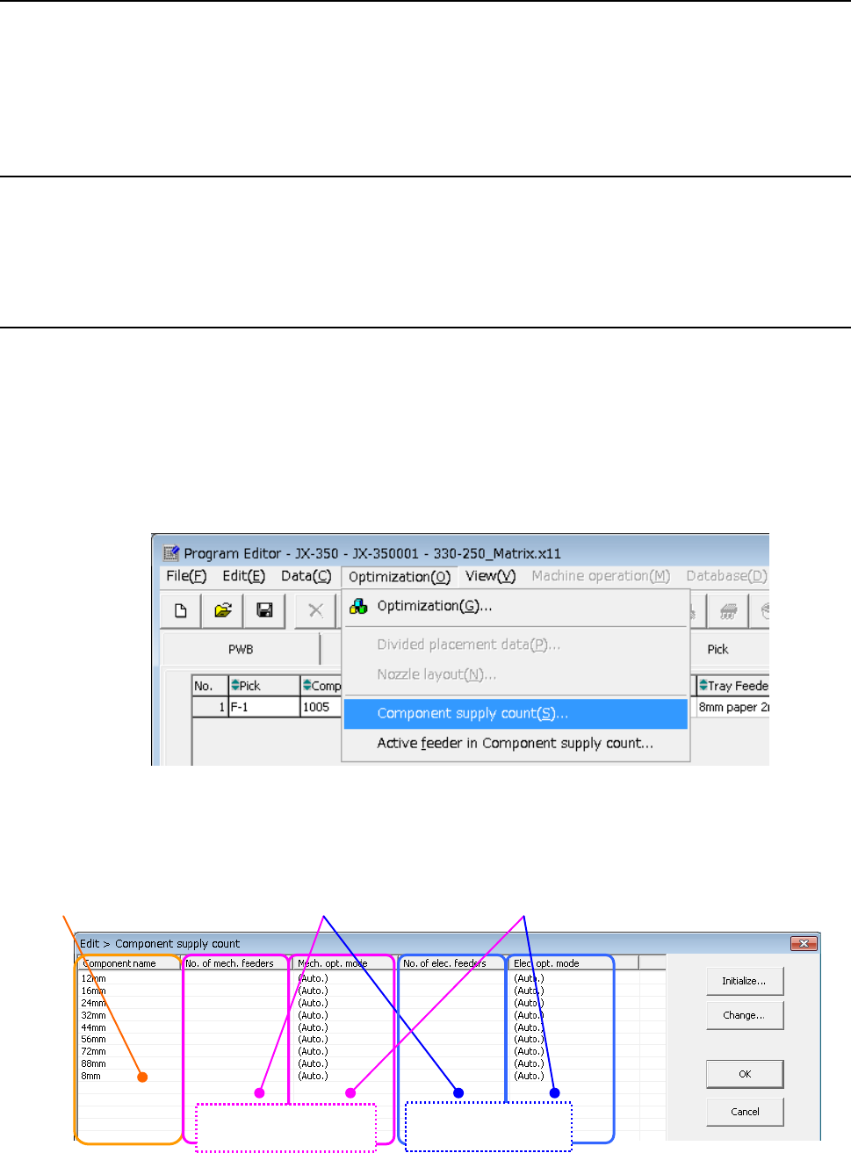
Task: Click Cancel in Component supply count dialog
Action: point(745,1112)
